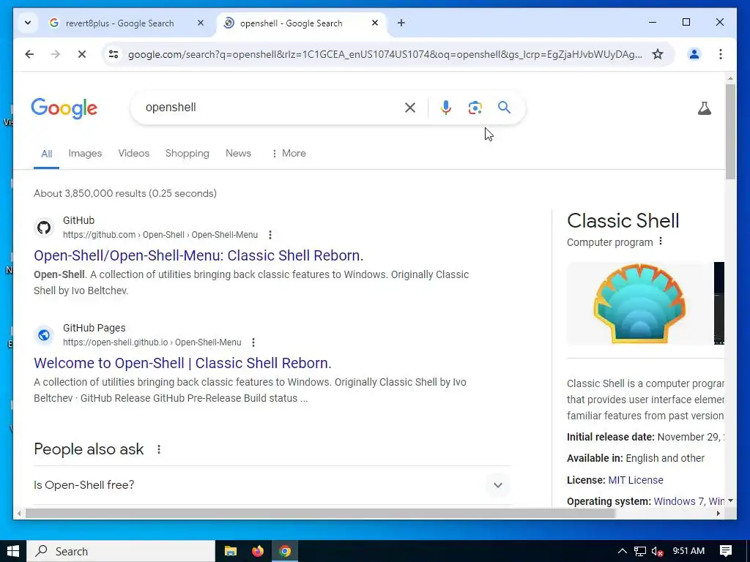
Task: Open options for the GitHub result
Action: pos(270,235)
